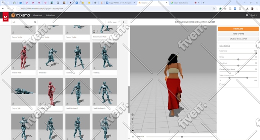260x140 pixels.
Task: Open the user account menu in header
Action: [x=254, y=15]
